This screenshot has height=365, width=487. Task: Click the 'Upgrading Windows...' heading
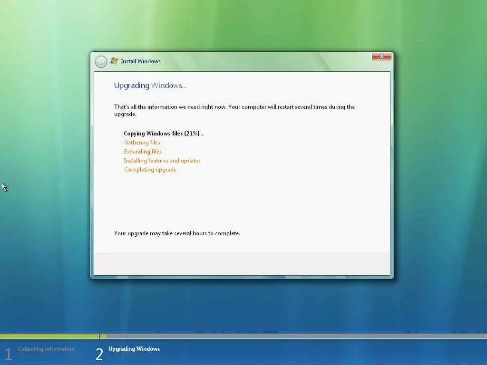(150, 86)
